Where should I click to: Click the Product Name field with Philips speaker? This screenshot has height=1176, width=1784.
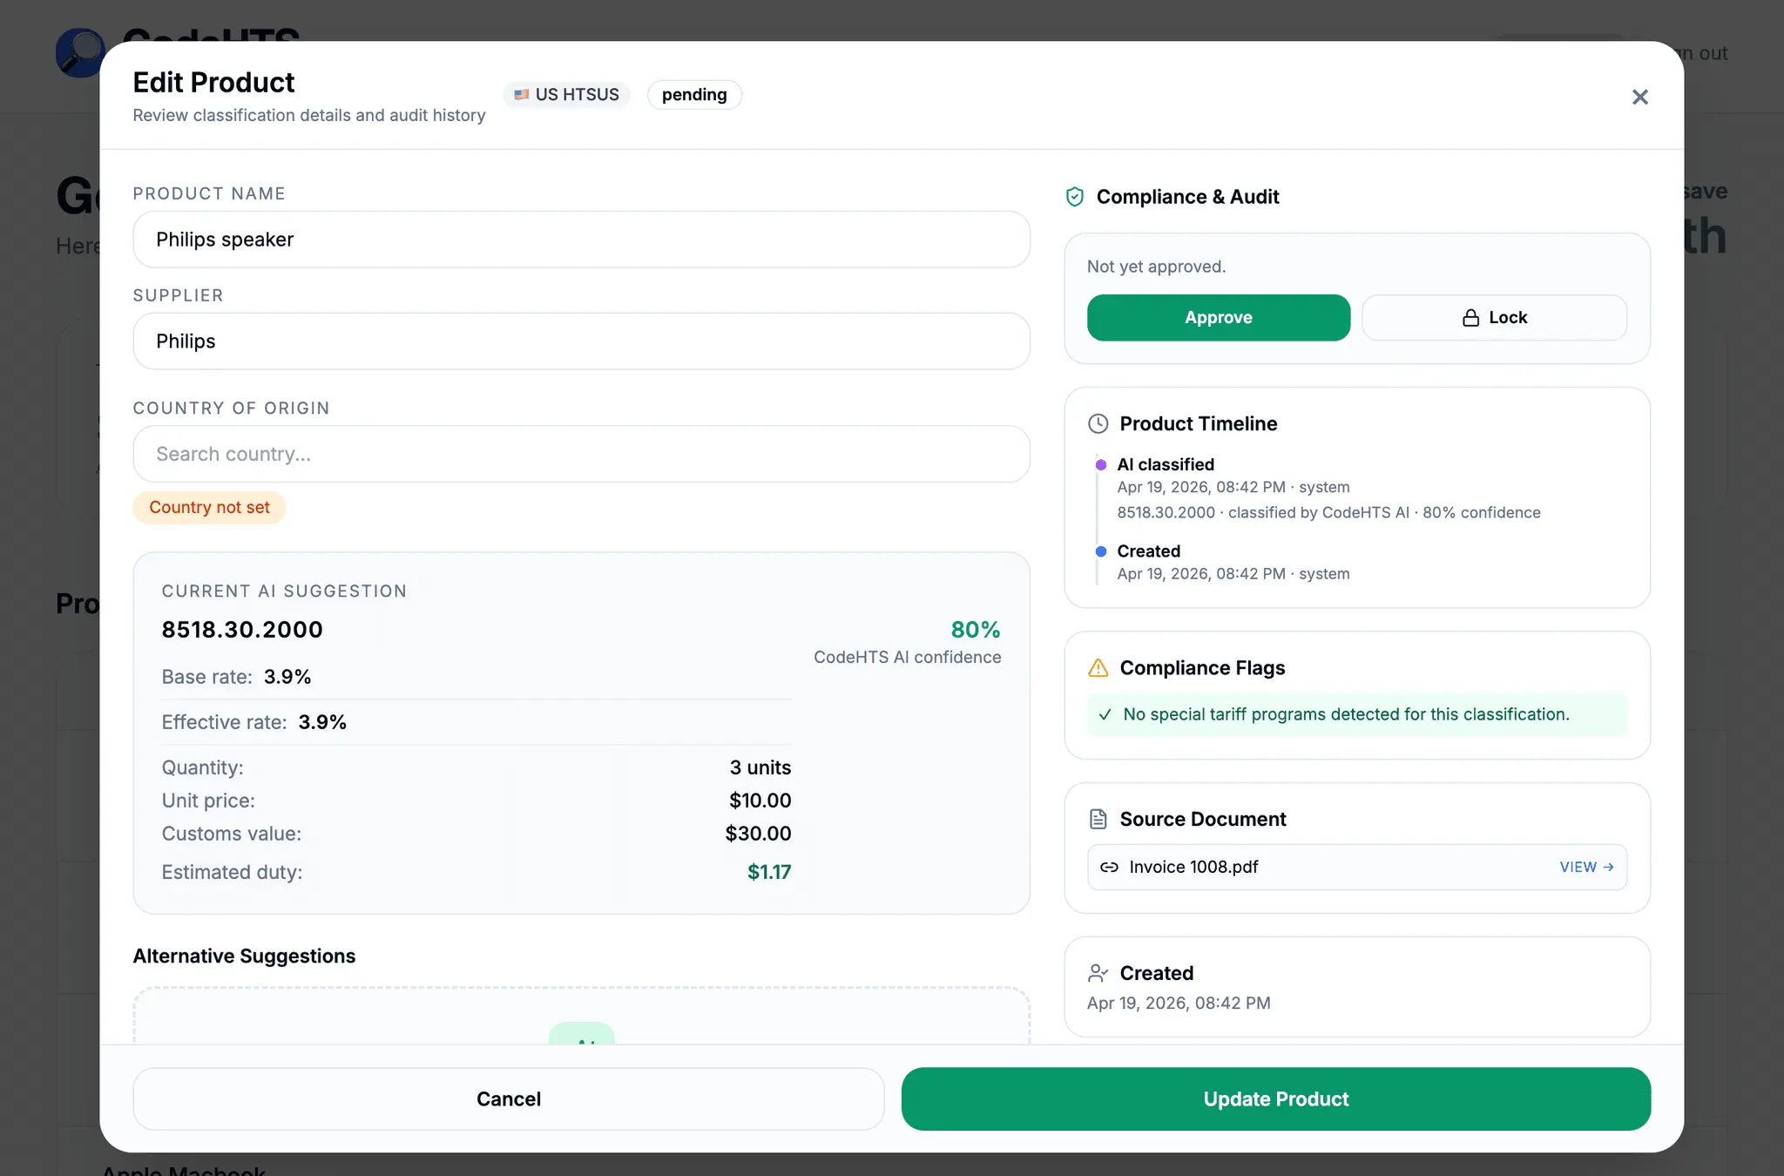[x=581, y=240]
